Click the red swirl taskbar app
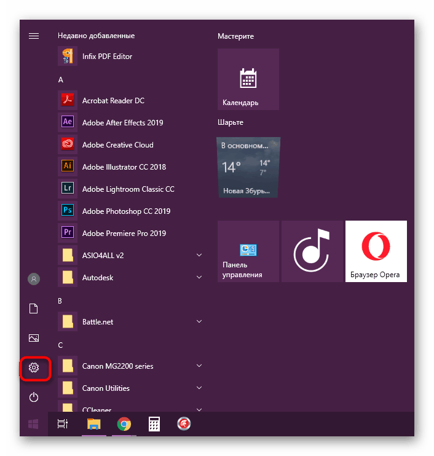 [184, 423]
